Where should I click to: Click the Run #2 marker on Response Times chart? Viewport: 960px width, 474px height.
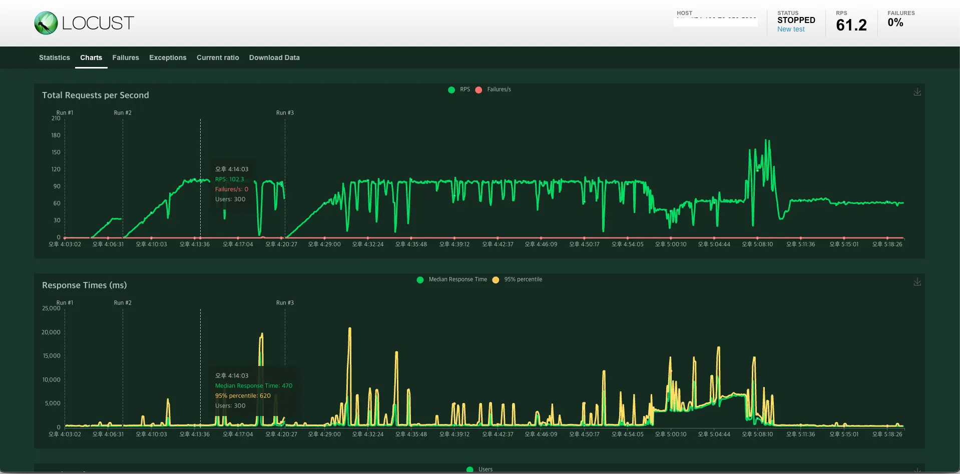[x=123, y=303]
